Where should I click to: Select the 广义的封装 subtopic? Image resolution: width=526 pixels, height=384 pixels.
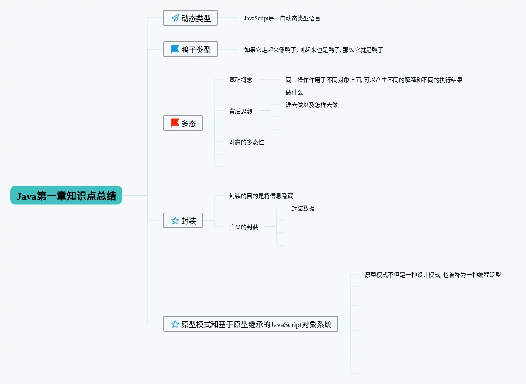(x=244, y=227)
